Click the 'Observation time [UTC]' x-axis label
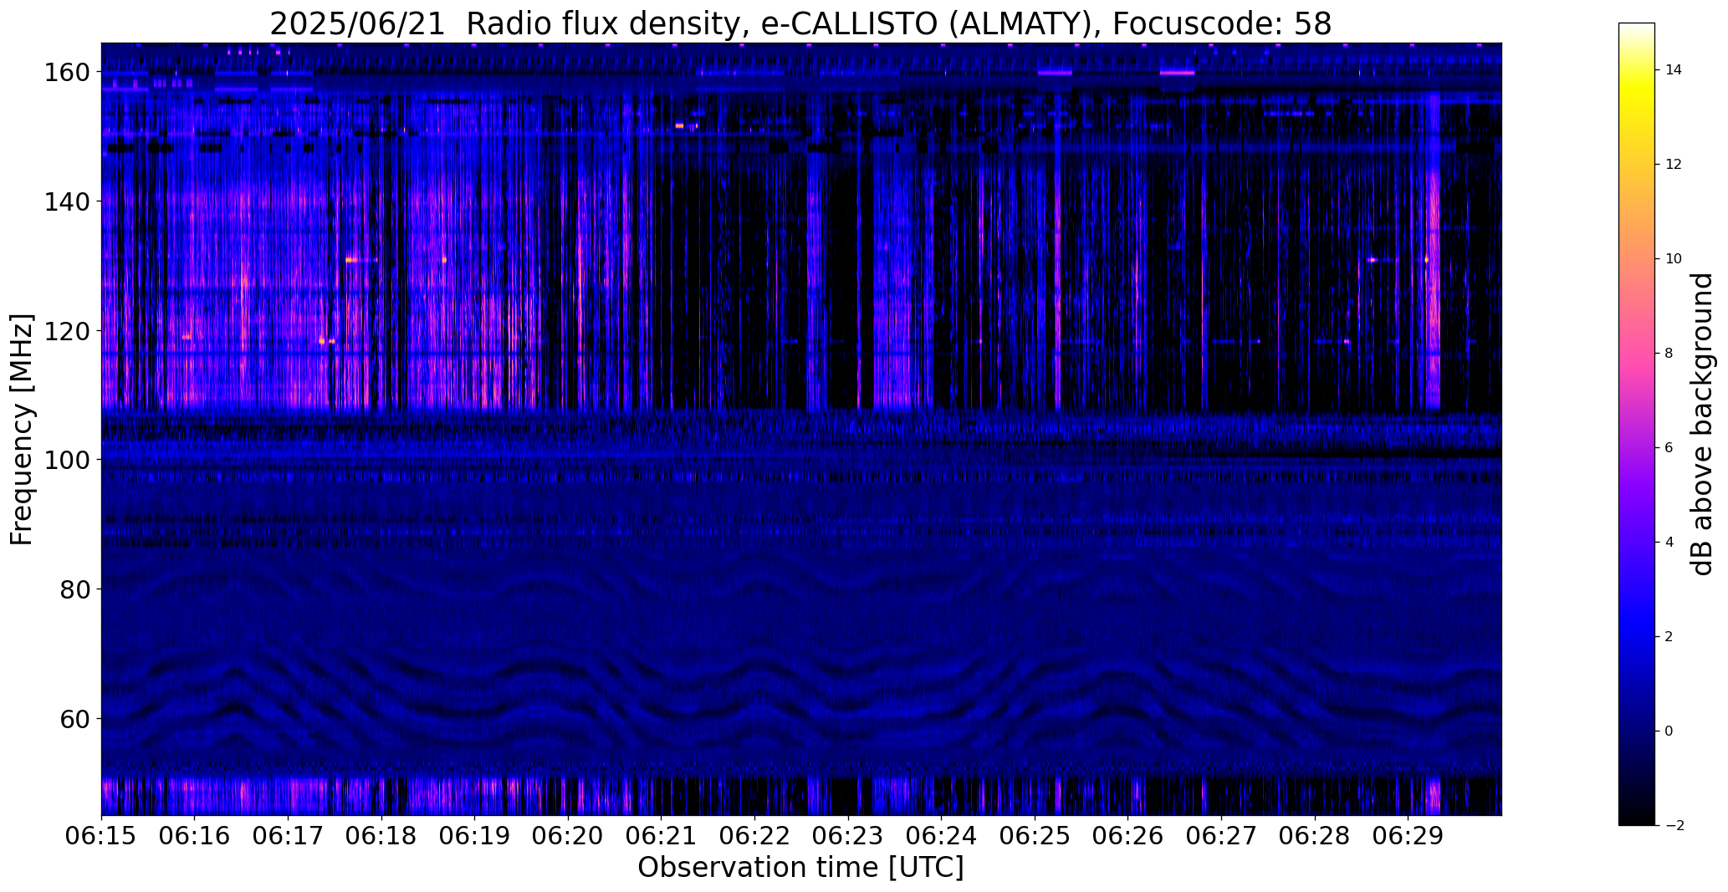This screenshot has height=892, width=1728. [x=800, y=868]
